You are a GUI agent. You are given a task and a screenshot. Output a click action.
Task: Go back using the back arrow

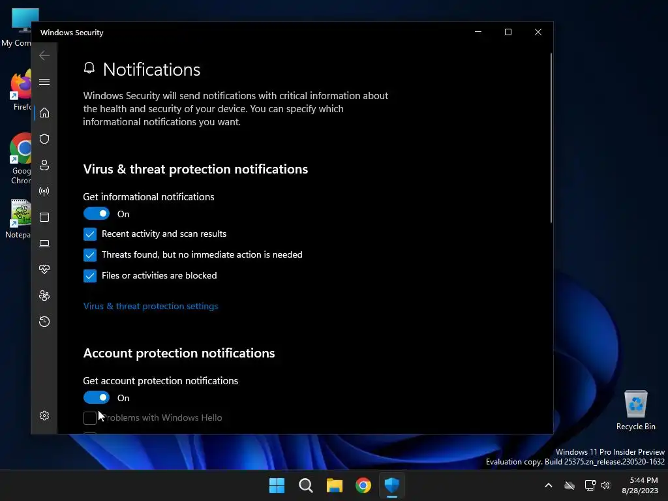coord(44,55)
